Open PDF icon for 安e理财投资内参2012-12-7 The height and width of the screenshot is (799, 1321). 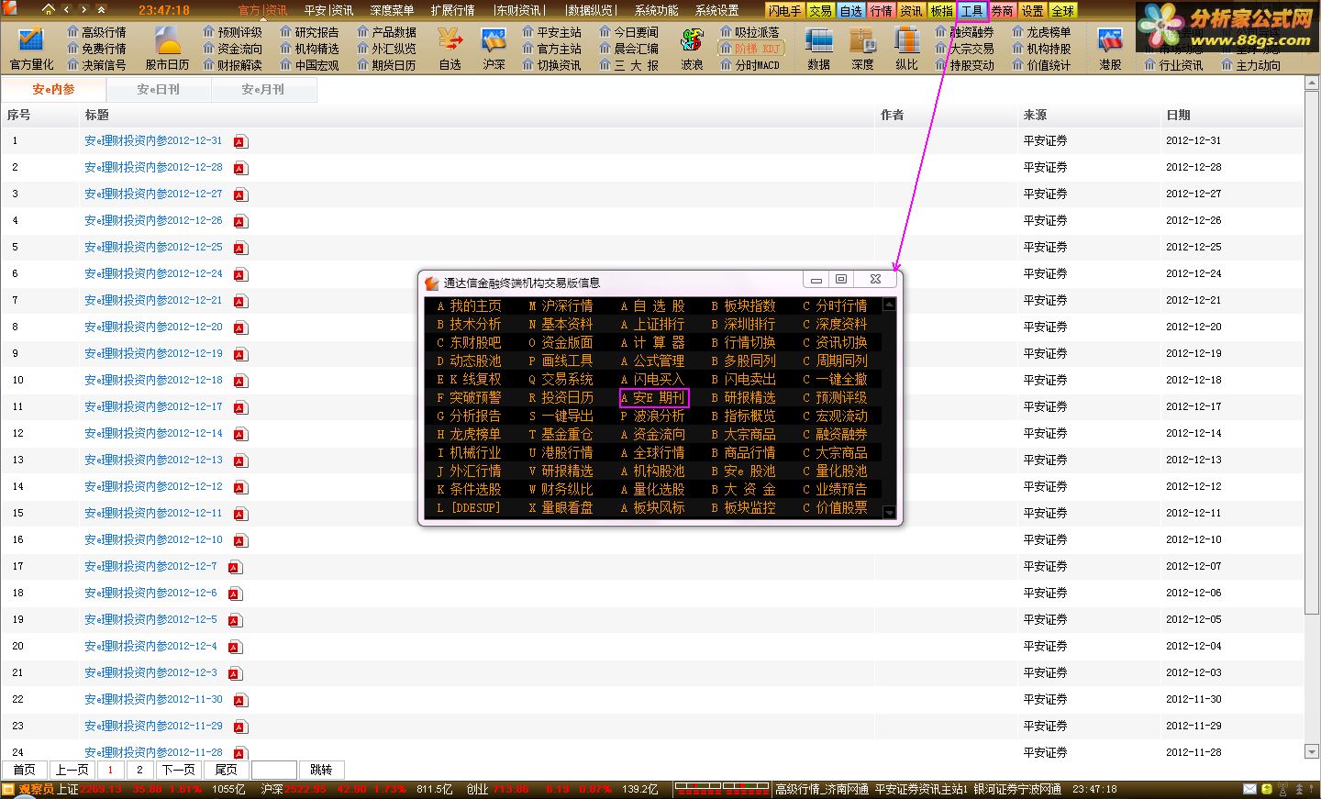click(x=235, y=567)
